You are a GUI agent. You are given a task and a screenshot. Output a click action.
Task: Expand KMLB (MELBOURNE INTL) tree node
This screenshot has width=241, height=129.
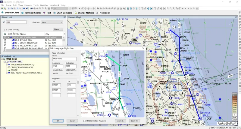click(x=7, y=64)
